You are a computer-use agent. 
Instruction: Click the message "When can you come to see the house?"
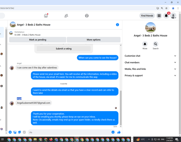point(98,58)
